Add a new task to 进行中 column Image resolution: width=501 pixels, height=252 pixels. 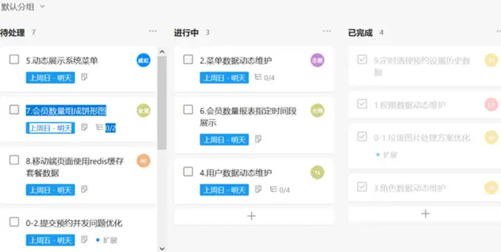[251, 217]
